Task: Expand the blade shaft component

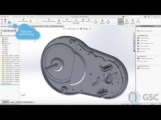Action: (x=1, y=78)
